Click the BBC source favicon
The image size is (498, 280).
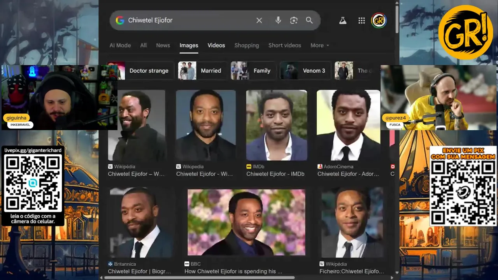[x=187, y=264]
